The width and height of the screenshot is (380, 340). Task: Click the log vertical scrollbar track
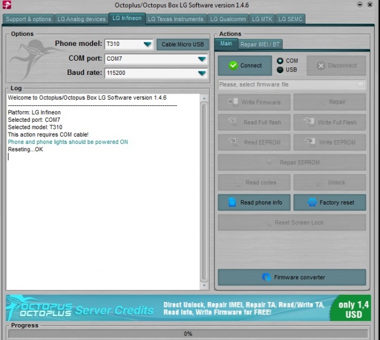click(204, 192)
